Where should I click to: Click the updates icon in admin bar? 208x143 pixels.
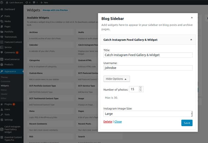click(27, 2)
